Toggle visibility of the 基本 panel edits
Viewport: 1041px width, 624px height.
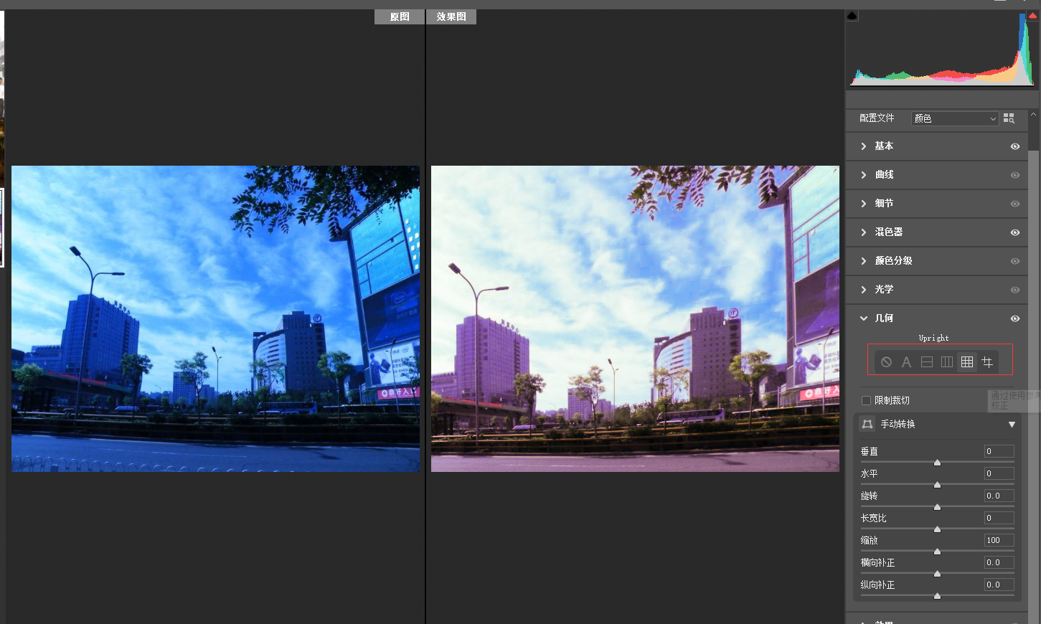1014,146
